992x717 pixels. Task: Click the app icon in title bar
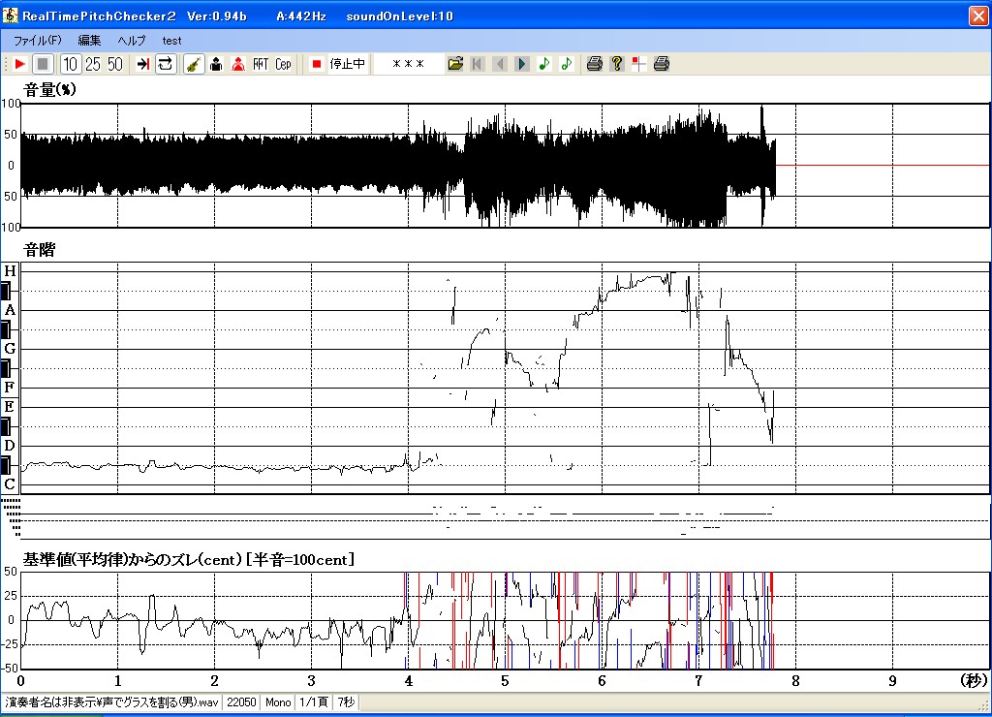click(10, 16)
